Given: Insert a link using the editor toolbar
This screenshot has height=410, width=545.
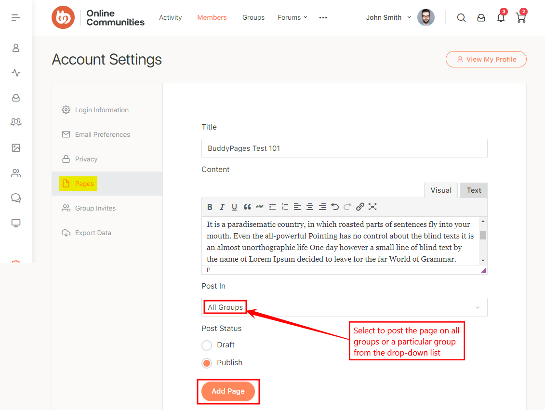Looking at the screenshot, I should click(359, 207).
